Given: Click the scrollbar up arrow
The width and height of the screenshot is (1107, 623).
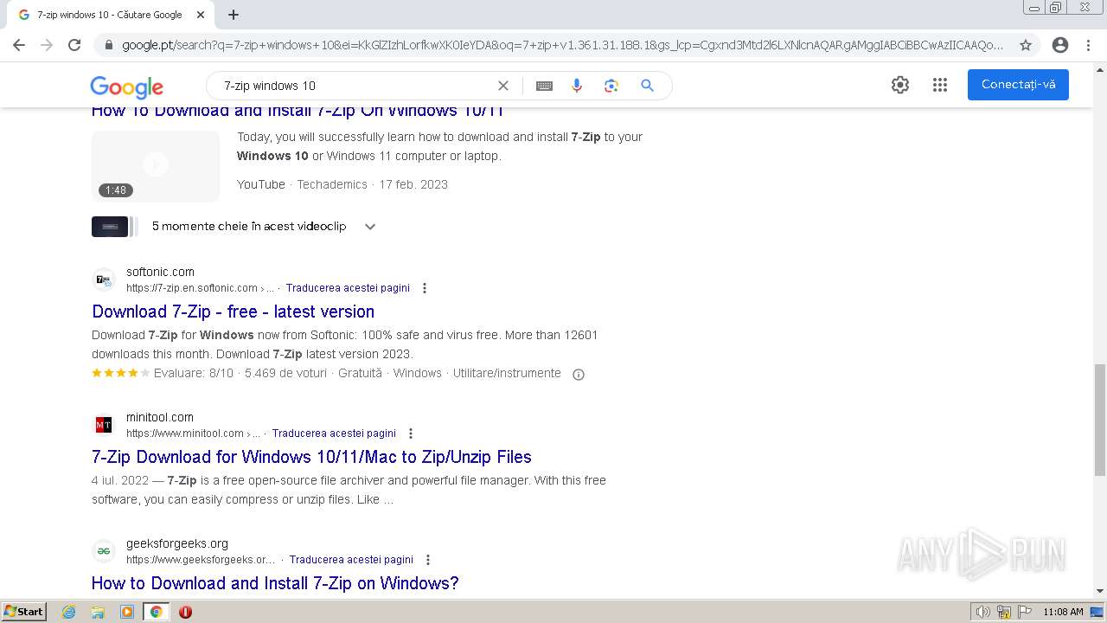Looking at the screenshot, I should [x=1100, y=71].
